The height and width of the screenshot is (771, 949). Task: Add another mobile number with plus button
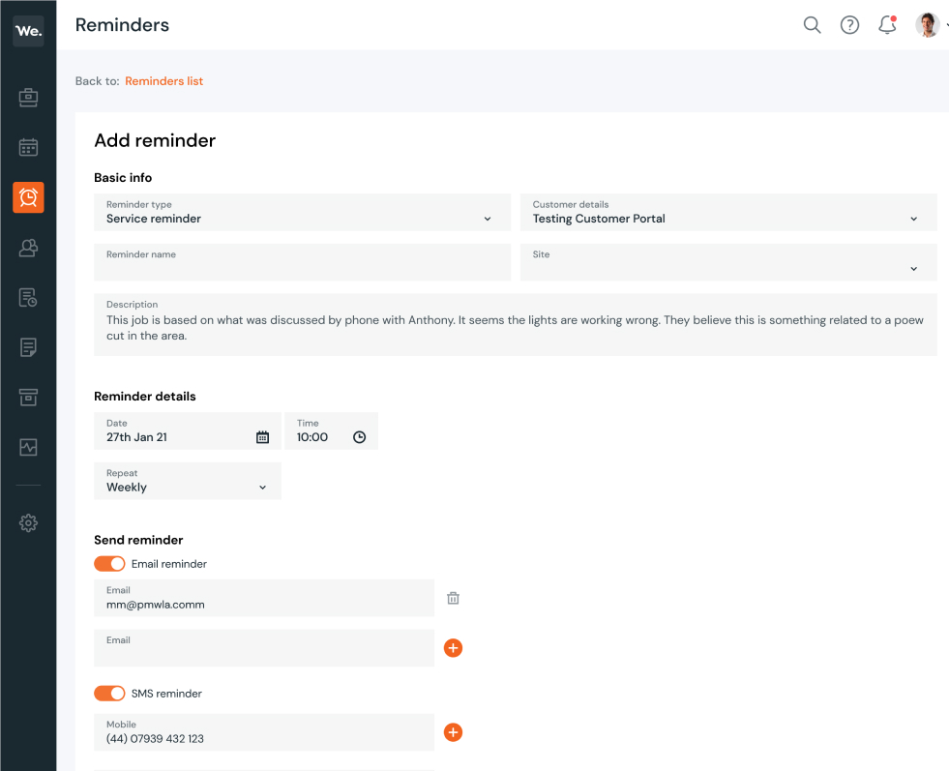pyautogui.click(x=453, y=732)
